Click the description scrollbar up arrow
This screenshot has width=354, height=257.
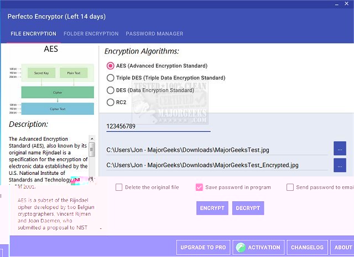(x=92, y=138)
